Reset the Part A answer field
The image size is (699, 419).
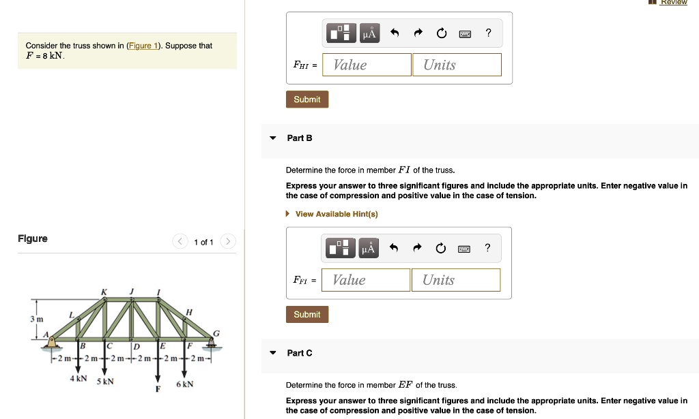point(441,32)
